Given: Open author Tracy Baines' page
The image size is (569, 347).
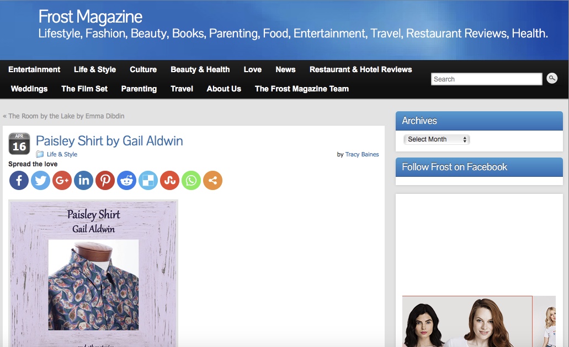Looking at the screenshot, I should click(x=361, y=154).
